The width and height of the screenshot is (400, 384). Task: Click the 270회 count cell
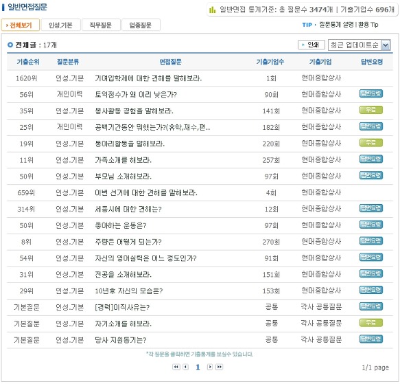coord(271,242)
